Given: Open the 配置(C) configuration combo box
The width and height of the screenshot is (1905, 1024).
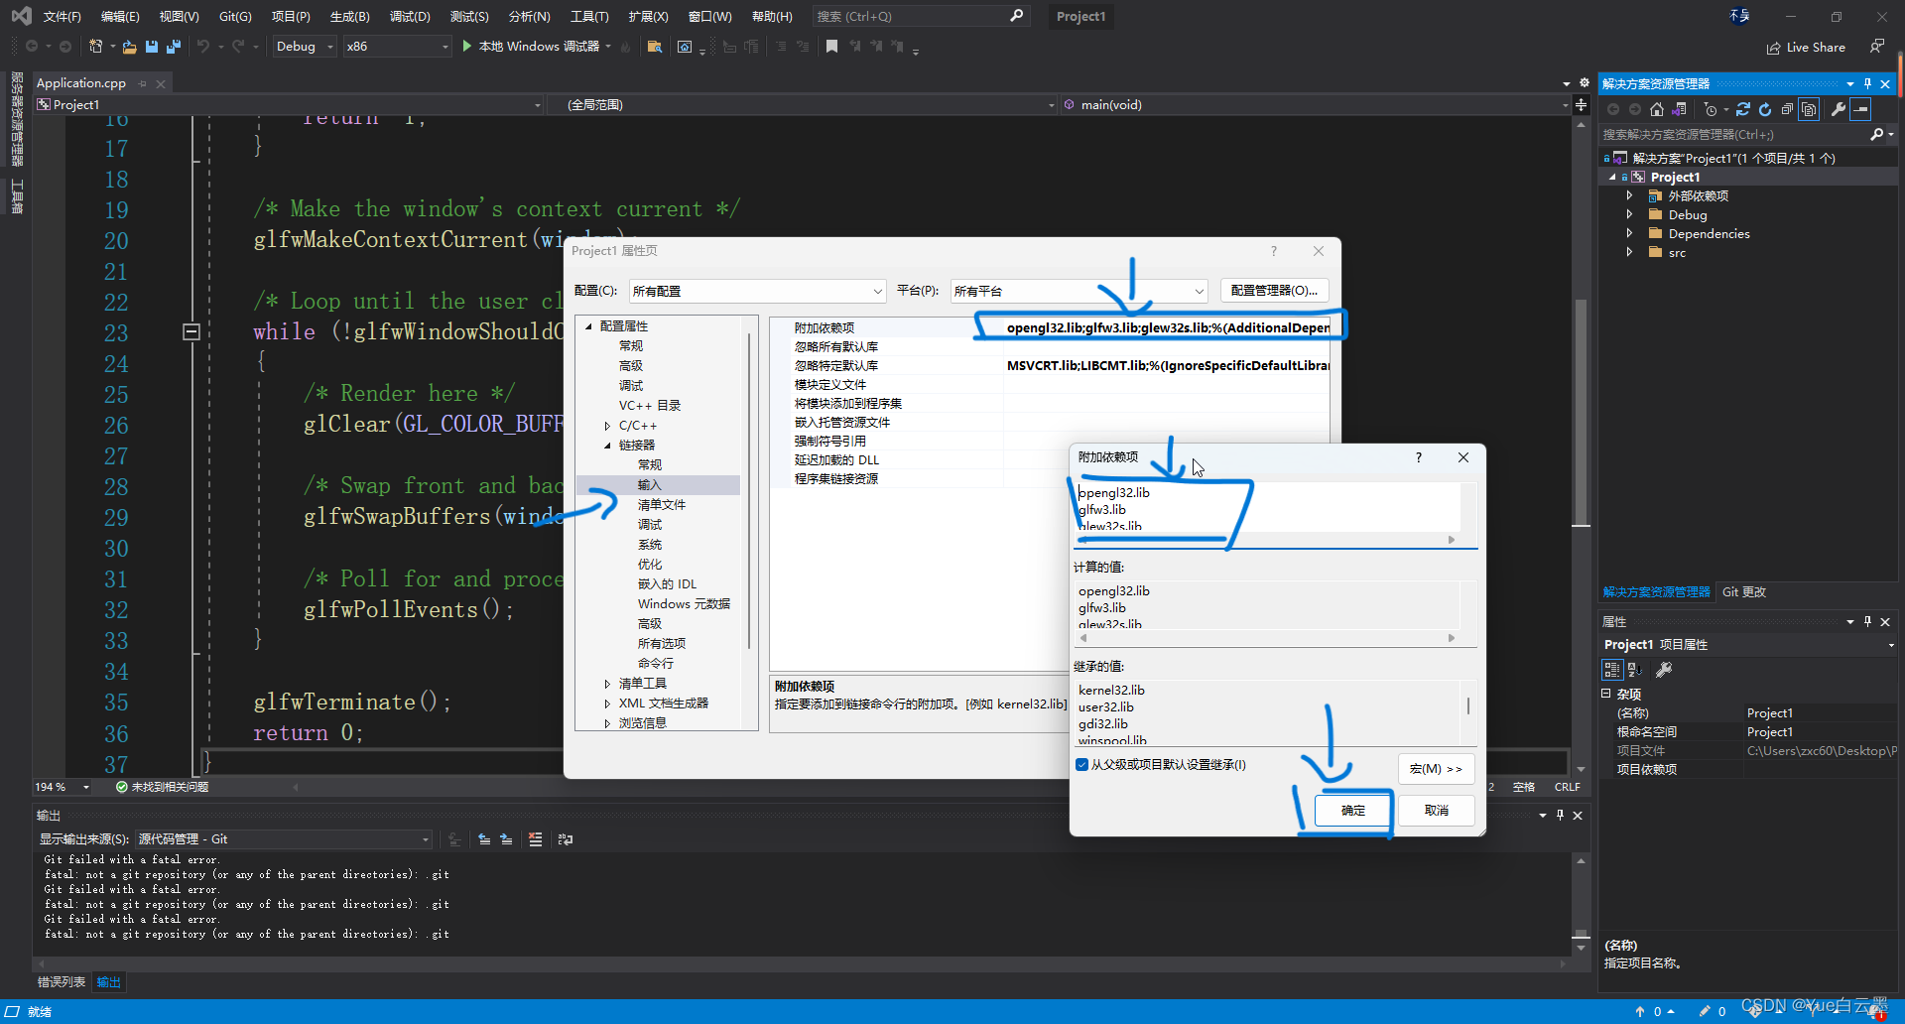Looking at the screenshot, I should click(x=757, y=291).
